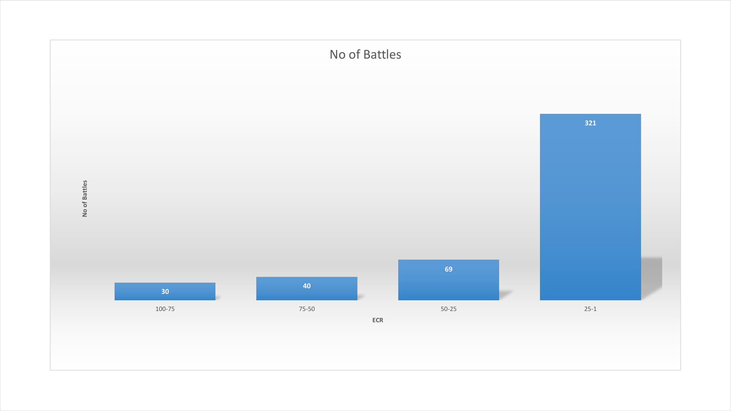Click the axis category label '25-1'

(591, 309)
